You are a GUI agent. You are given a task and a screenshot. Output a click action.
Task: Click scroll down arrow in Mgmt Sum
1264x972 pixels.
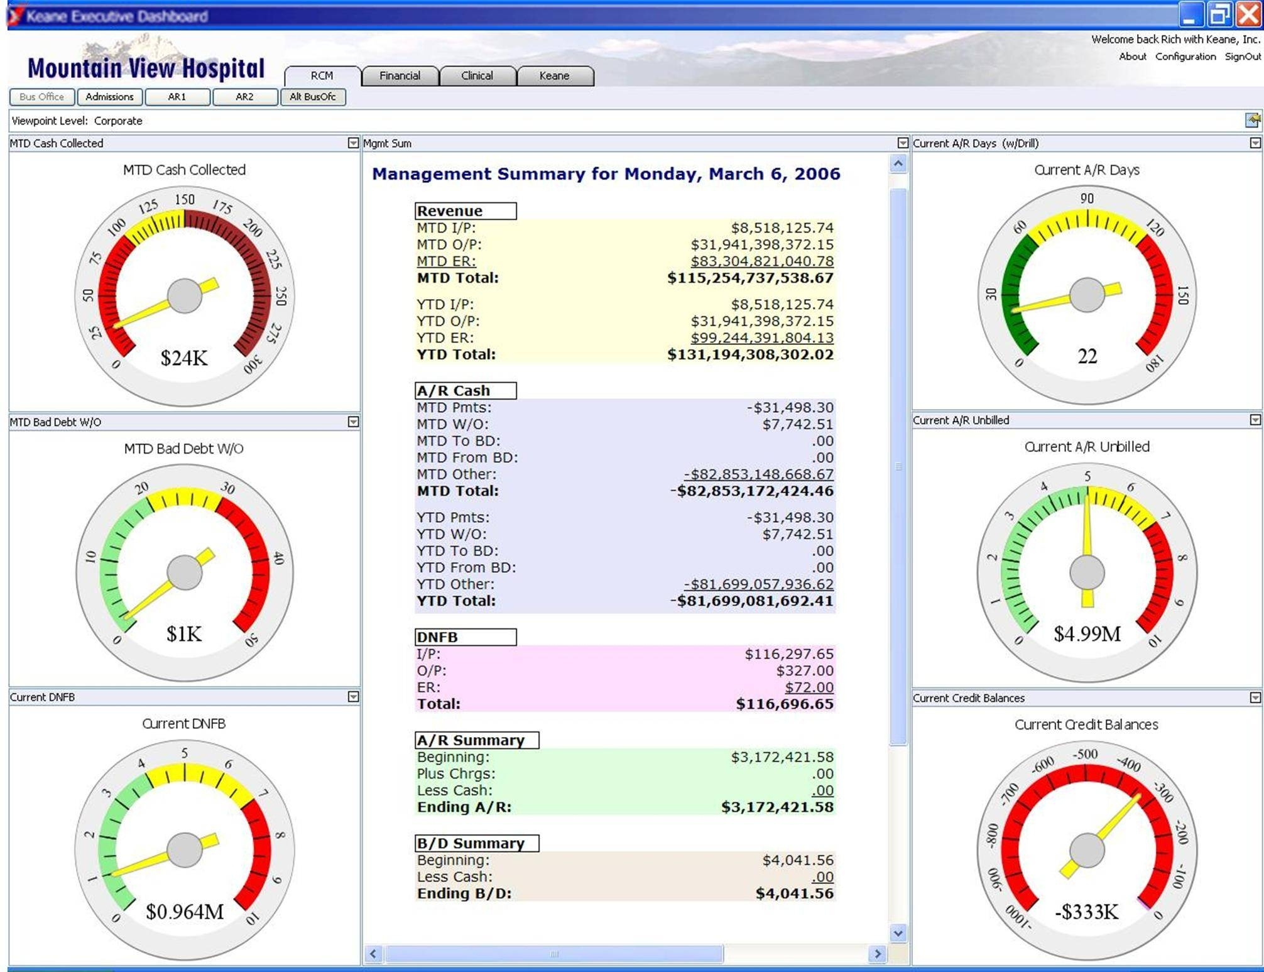tap(898, 933)
